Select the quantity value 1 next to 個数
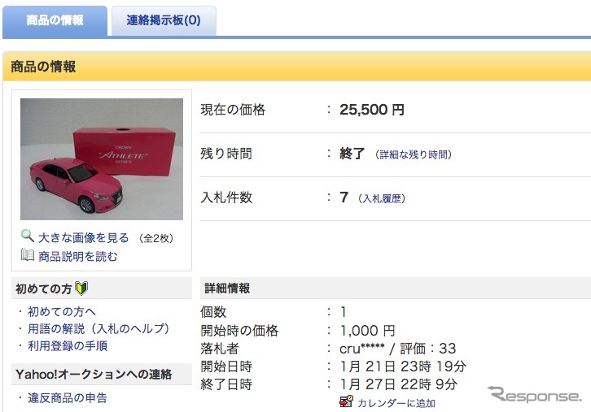Image resolution: width=591 pixels, height=412 pixels. [x=343, y=312]
